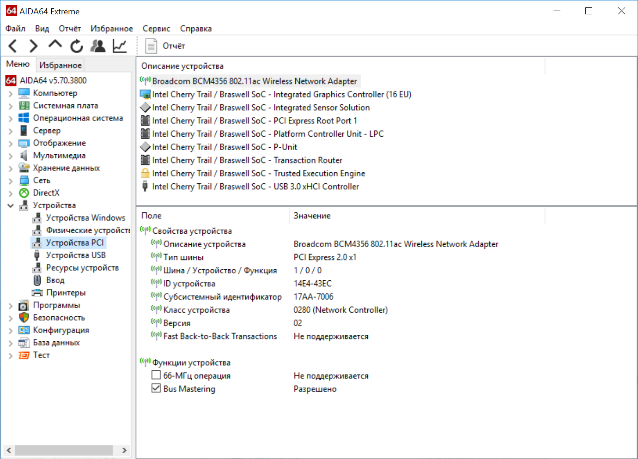The height and width of the screenshot is (459, 638).
Task: Click the Системная плата motherboard icon
Action: click(x=24, y=105)
